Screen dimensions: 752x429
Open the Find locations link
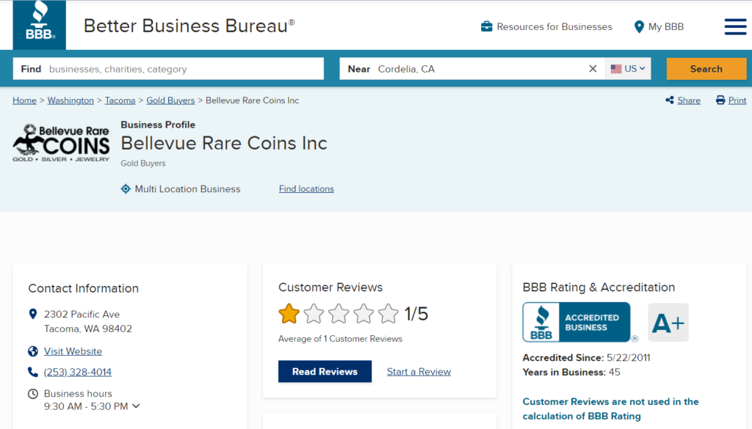(306, 188)
